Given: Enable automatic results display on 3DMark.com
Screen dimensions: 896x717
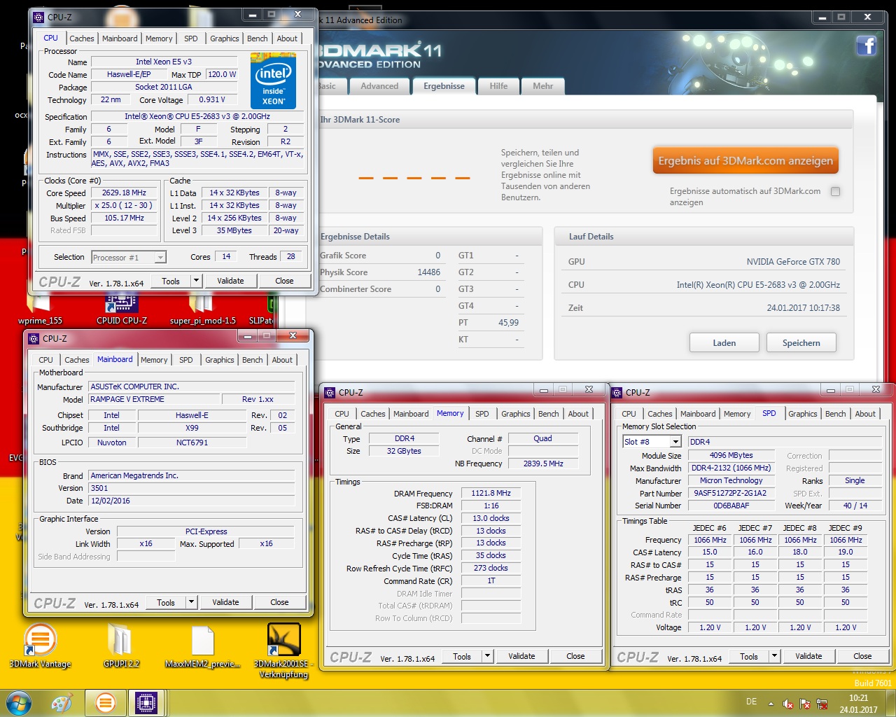Looking at the screenshot, I should 835,191.
